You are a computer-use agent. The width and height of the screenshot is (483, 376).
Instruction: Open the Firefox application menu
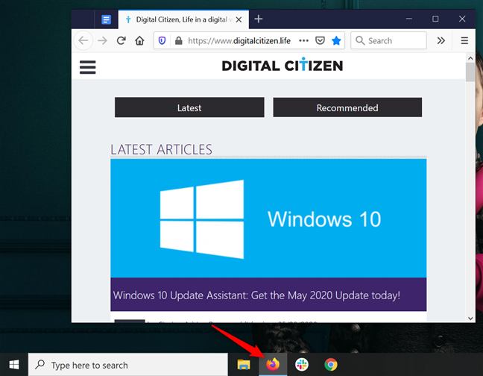(x=464, y=40)
